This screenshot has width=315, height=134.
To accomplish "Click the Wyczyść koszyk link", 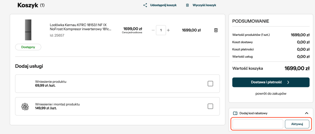I will [x=204, y=5].
